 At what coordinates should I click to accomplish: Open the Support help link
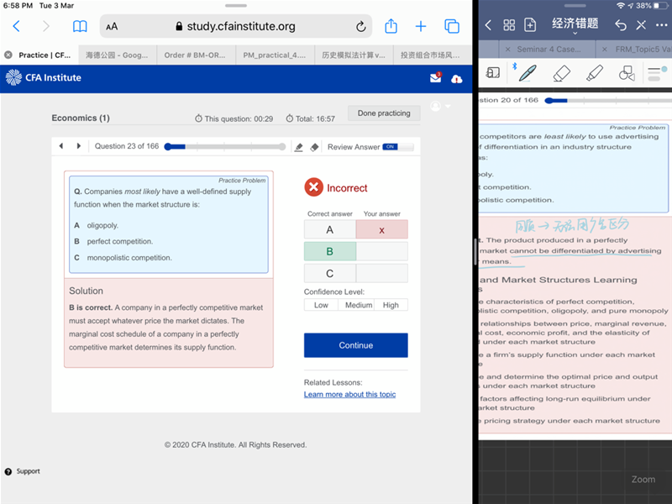coord(23,471)
